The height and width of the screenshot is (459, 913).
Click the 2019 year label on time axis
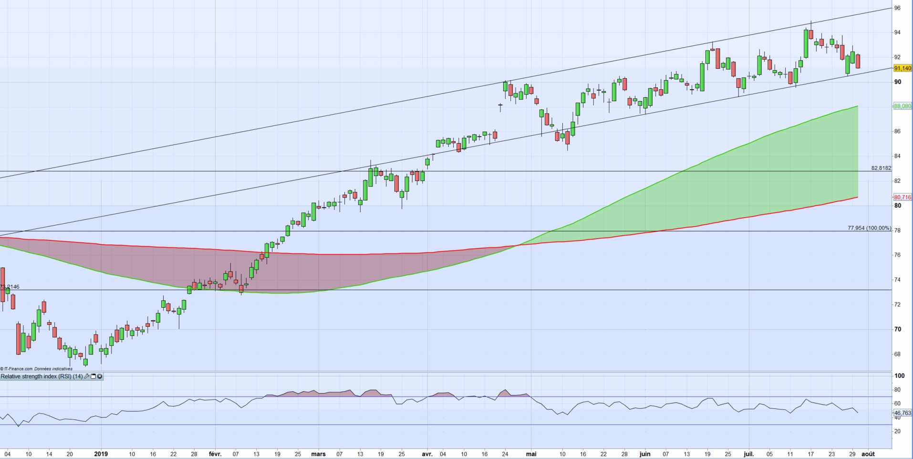pyautogui.click(x=101, y=454)
